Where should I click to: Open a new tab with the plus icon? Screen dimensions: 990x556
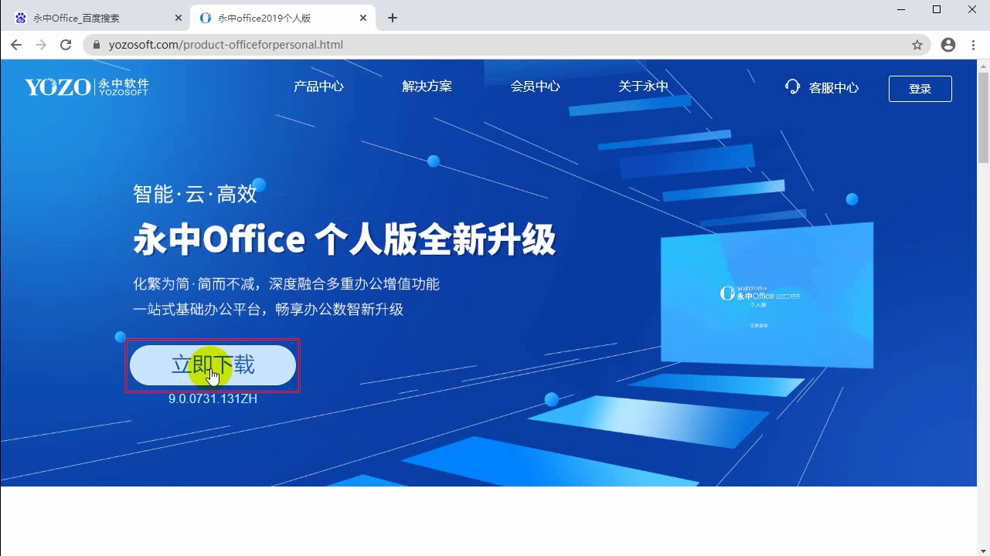point(392,17)
